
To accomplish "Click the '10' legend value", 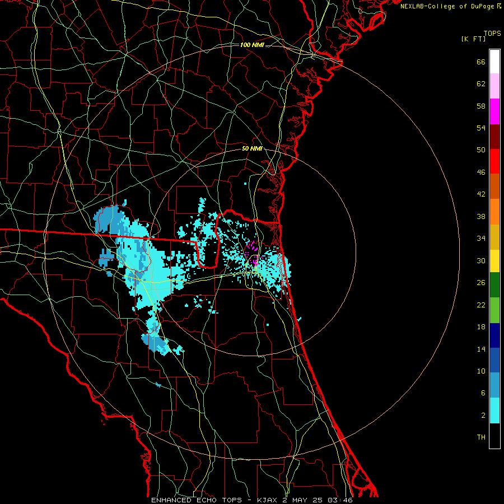I will coord(481,371).
